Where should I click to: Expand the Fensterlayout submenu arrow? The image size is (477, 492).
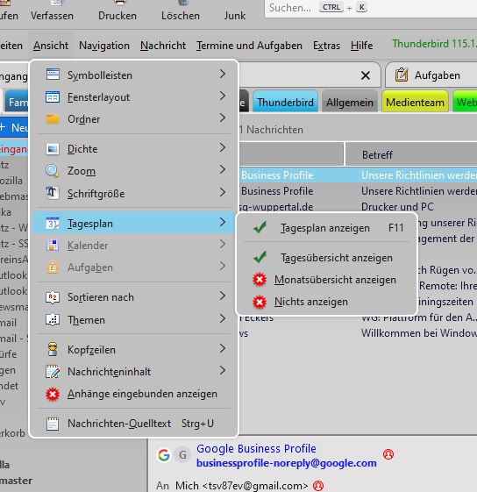223,96
